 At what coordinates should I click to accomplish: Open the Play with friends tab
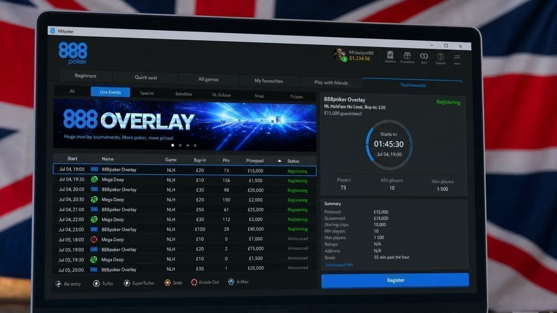point(330,83)
